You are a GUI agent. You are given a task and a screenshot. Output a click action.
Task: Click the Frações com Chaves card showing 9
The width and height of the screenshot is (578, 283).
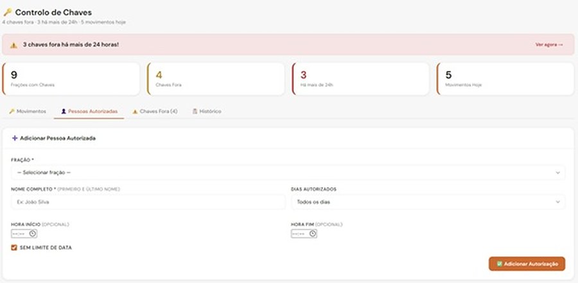[x=71, y=79]
